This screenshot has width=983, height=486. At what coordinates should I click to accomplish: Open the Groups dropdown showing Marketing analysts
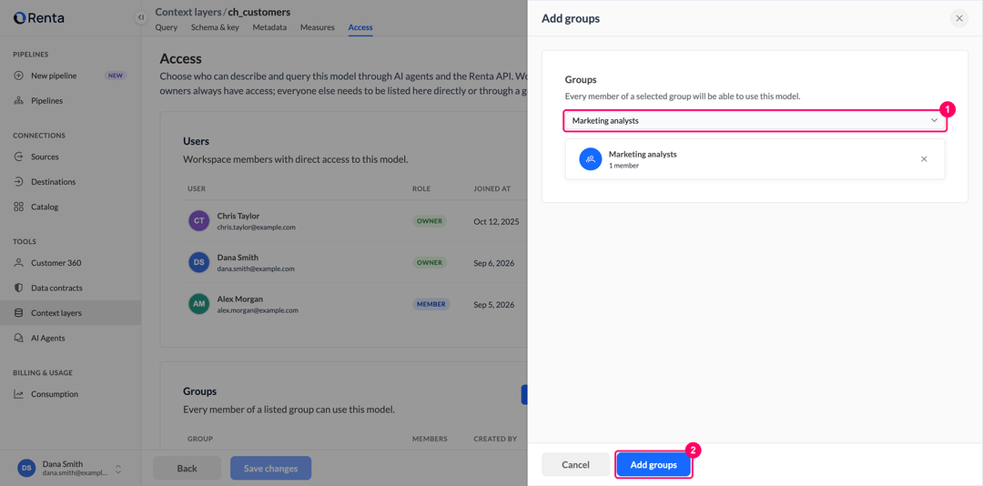(755, 120)
